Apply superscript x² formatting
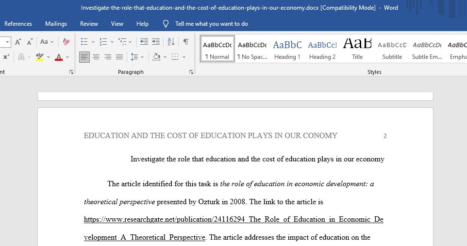467x246 pixels. pyautogui.click(x=6, y=57)
